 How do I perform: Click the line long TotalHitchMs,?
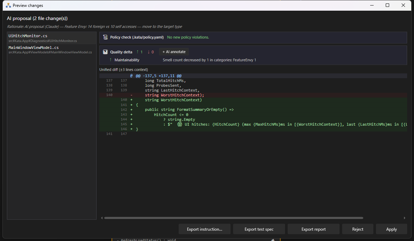coord(253,81)
